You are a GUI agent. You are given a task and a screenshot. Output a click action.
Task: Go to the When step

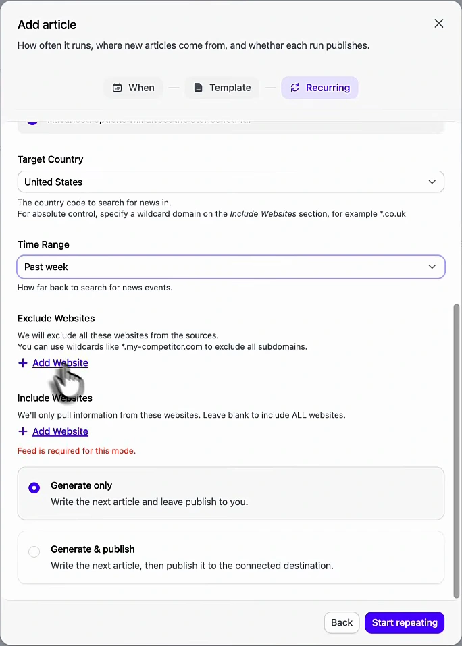coord(133,88)
